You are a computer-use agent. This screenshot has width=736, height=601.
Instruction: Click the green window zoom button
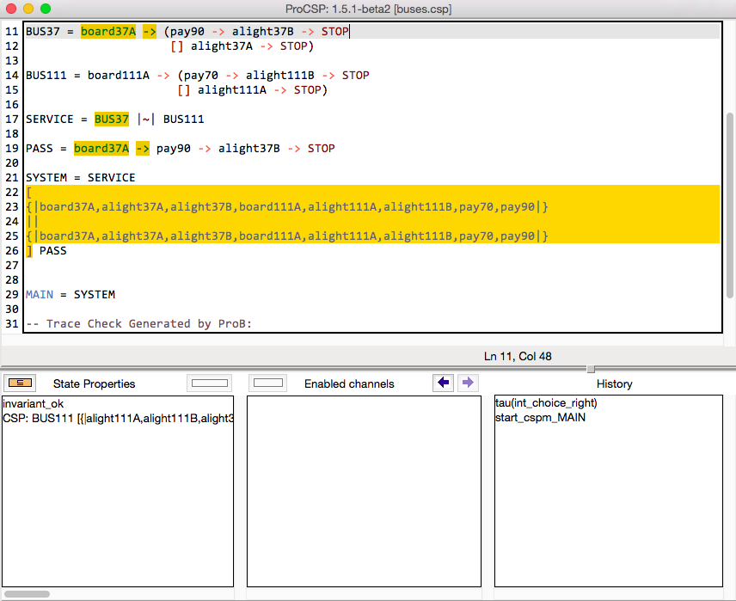click(46, 9)
